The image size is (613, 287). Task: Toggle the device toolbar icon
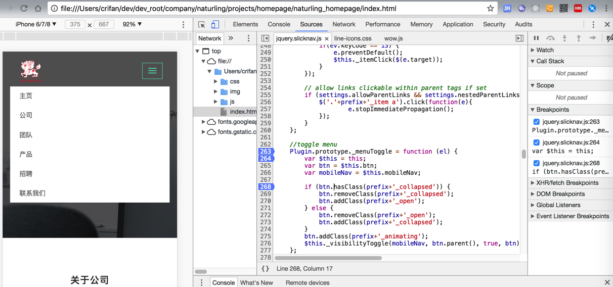(215, 24)
